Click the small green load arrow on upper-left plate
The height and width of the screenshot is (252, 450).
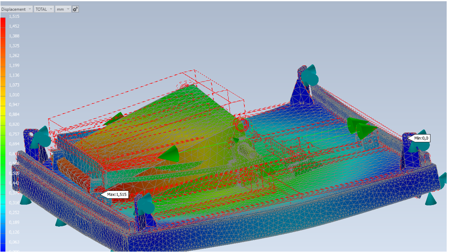click(116, 118)
